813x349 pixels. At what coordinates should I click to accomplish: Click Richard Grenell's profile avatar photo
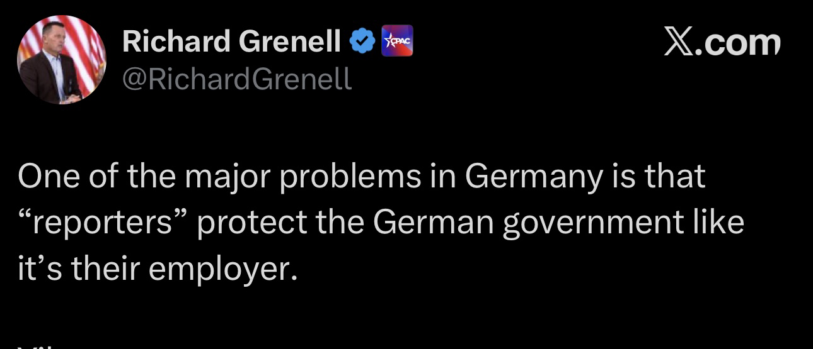coord(61,60)
